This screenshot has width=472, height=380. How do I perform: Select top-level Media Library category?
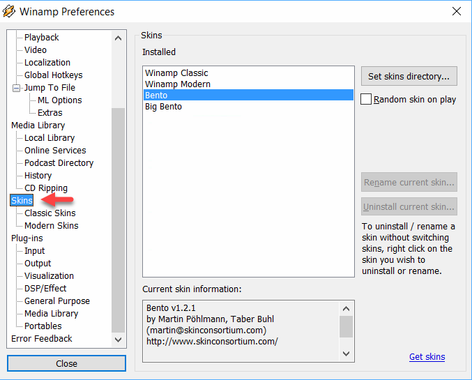point(38,126)
